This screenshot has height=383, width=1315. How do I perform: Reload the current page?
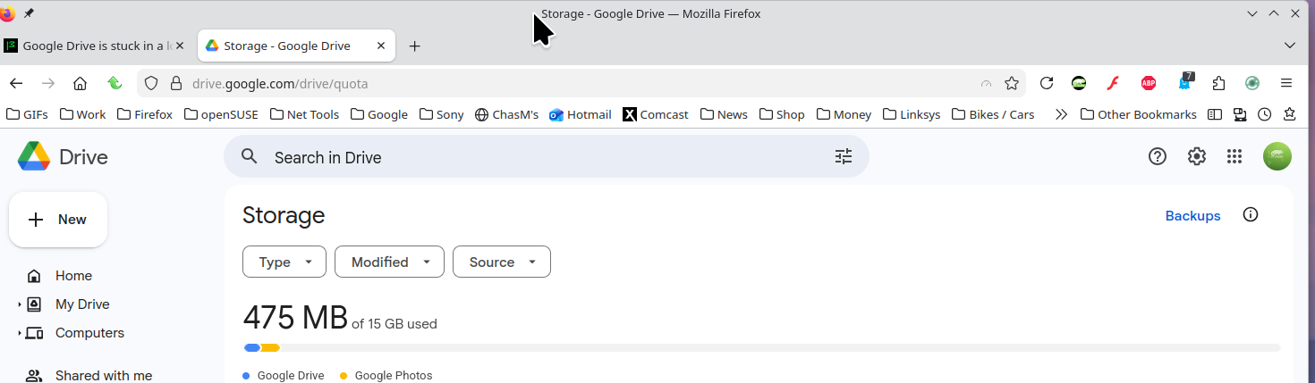(x=1046, y=83)
